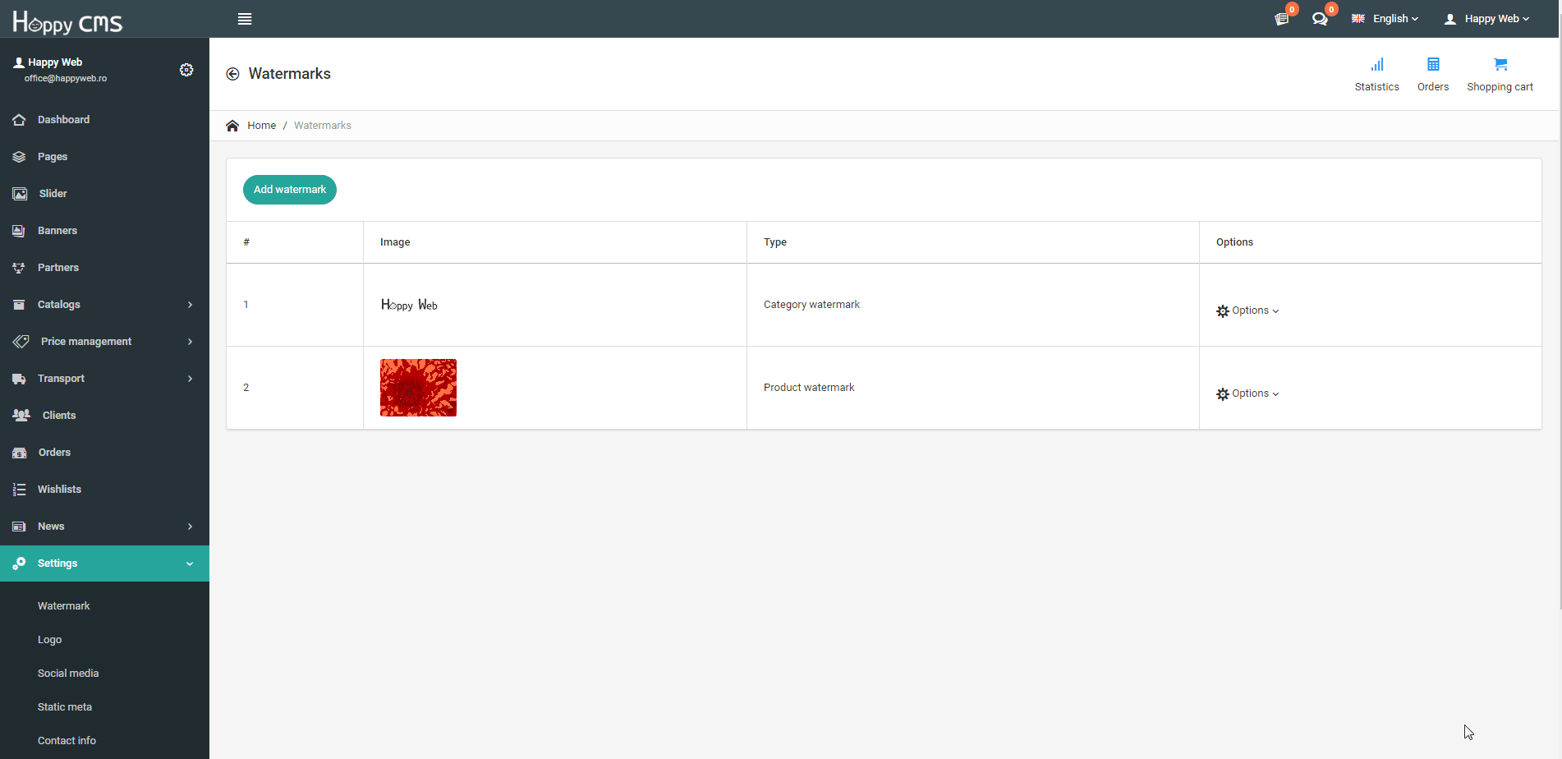Screen dimensions: 1562x759
Task: Click the home icon in breadcrumb
Action: click(x=232, y=126)
